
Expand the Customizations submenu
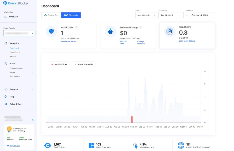click(16, 68)
